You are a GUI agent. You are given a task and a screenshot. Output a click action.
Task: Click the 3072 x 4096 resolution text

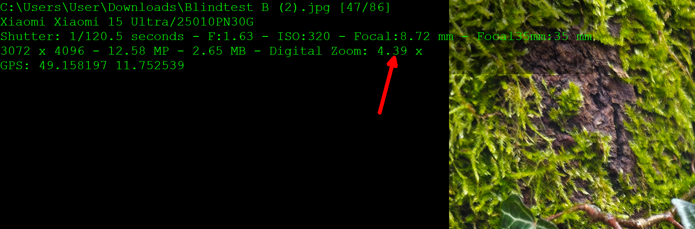tap(42, 51)
